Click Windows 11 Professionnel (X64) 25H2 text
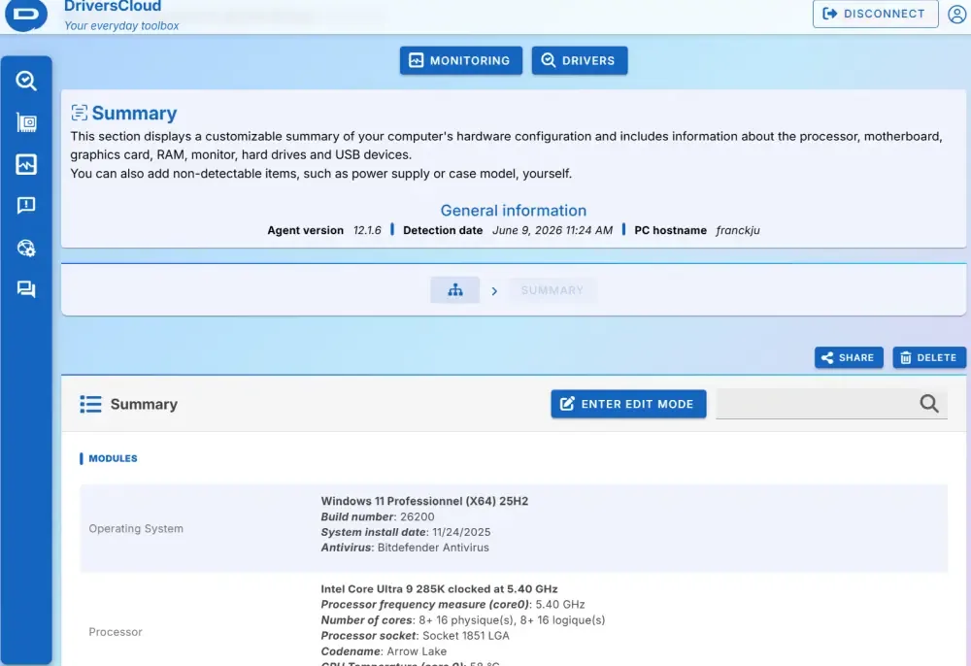 coord(424,501)
